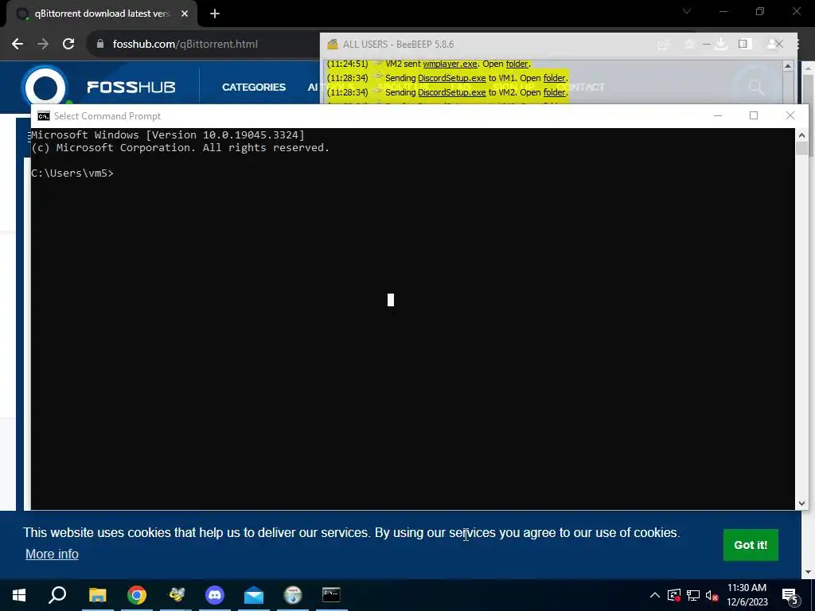
Task: Open the Windows Start menu
Action: pos(19,595)
